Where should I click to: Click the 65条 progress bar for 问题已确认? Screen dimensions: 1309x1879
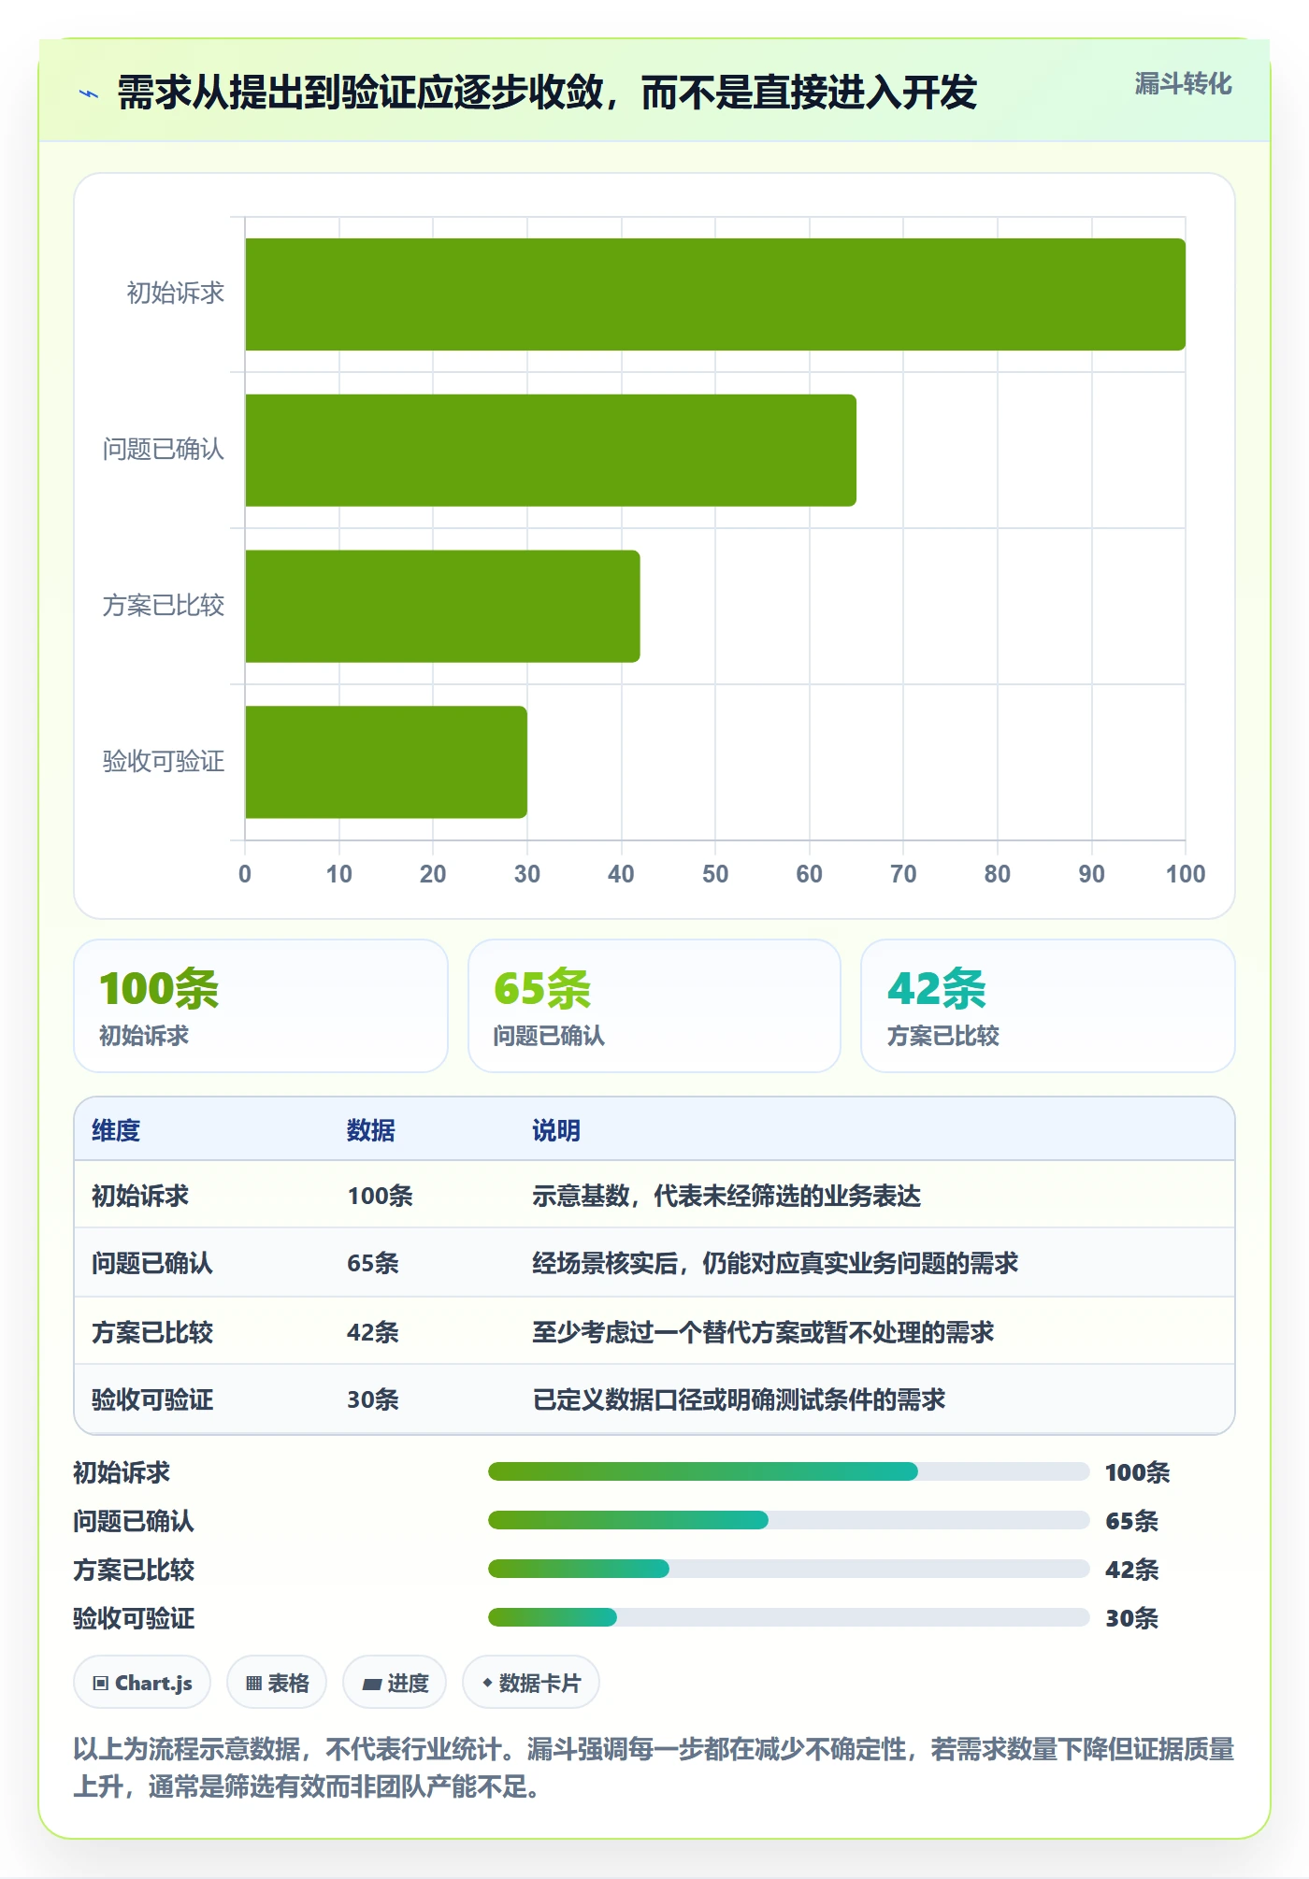point(789,1520)
